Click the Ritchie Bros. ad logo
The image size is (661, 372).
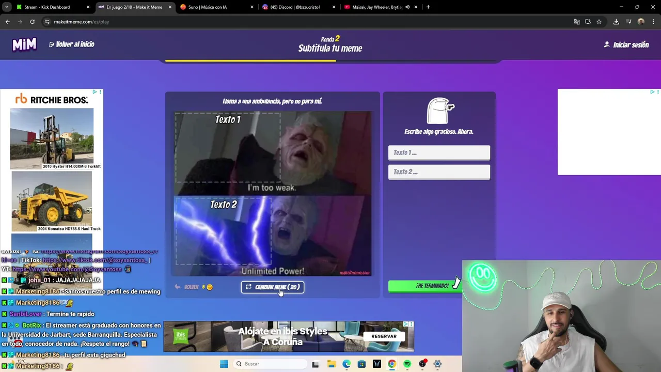(x=52, y=99)
